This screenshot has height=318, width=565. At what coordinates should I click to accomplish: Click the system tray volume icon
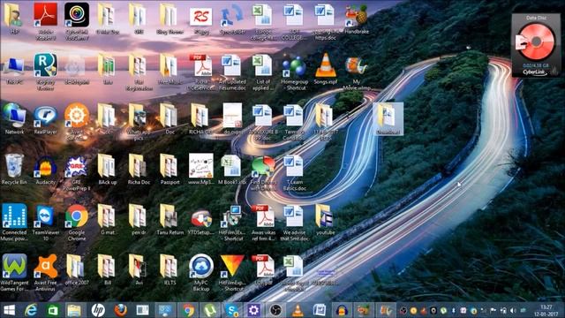click(513, 310)
